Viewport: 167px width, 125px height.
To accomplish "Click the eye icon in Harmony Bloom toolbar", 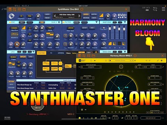I will [95, 60].
